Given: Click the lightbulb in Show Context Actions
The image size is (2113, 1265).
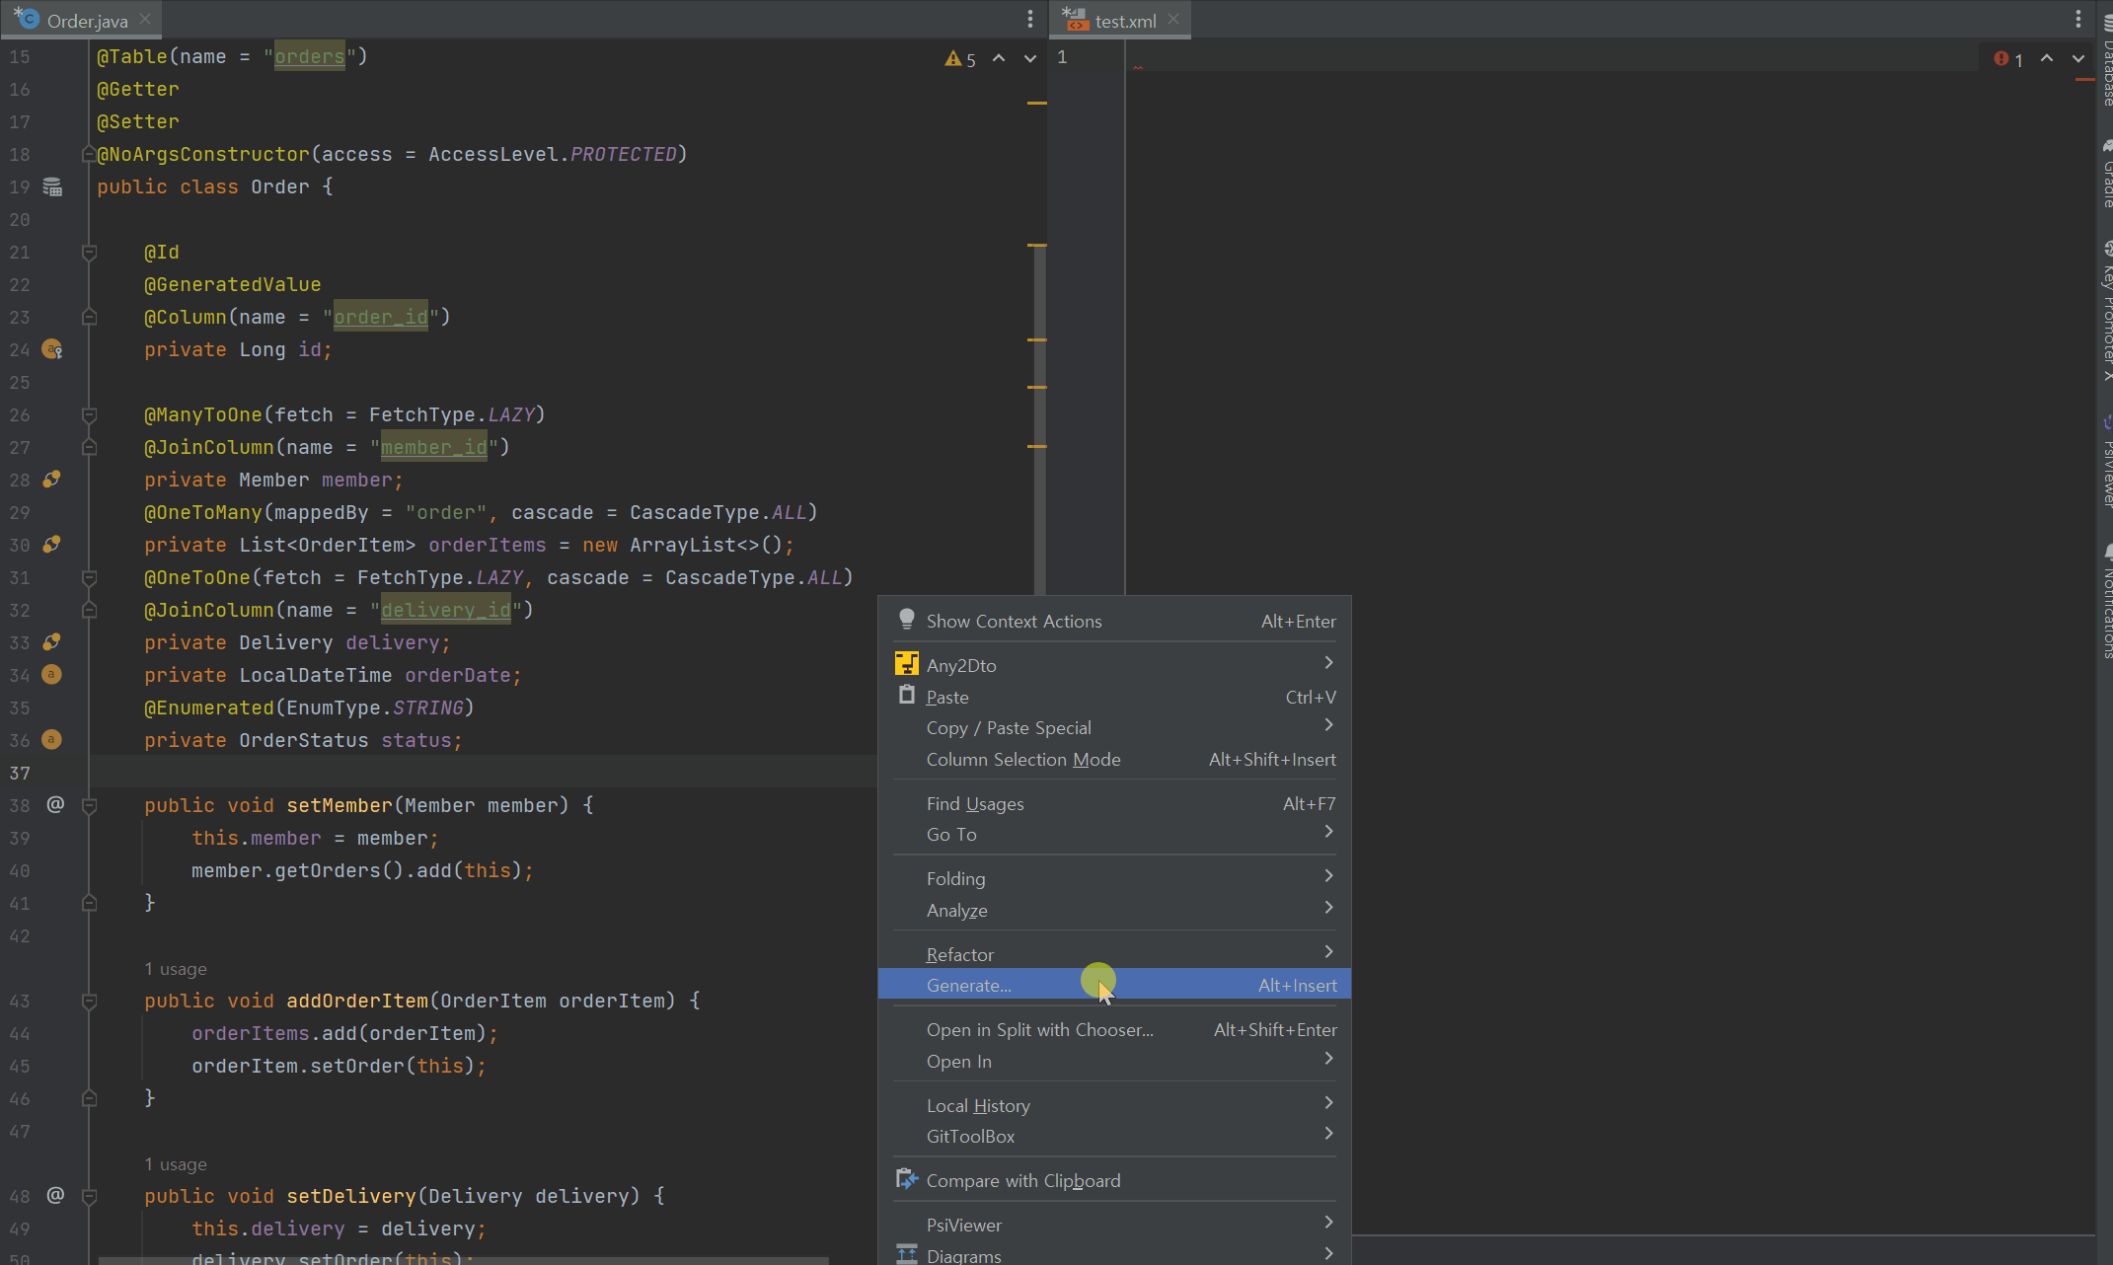Looking at the screenshot, I should pyautogui.click(x=906, y=620).
